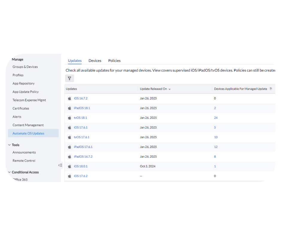The width and height of the screenshot is (281, 236).
Task: Click the Apple icon for iPadOS 16.7.2
Action: pos(70,157)
